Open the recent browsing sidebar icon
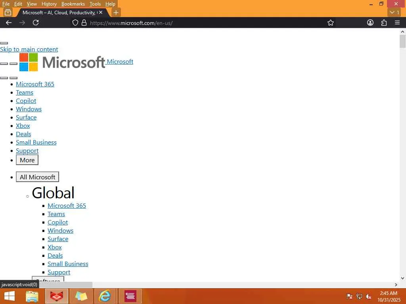406x304 pixels. click(8, 12)
